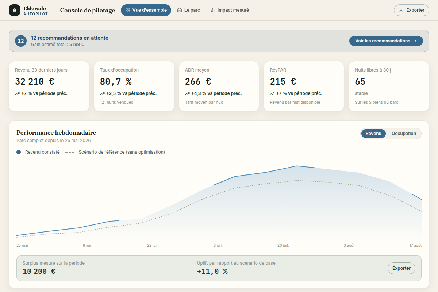Click 'Gain estimé total : 5 199 €'

(x=58, y=45)
